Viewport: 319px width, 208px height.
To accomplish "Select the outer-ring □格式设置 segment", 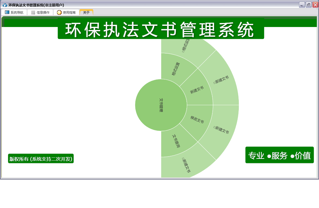I will click(x=186, y=46).
